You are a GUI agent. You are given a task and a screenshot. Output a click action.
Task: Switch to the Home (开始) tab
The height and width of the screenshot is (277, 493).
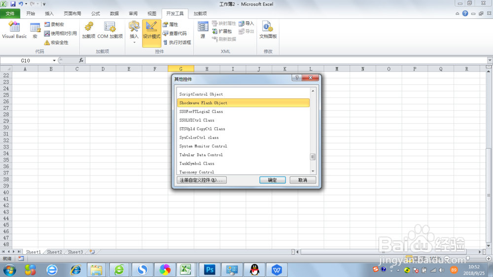click(x=31, y=13)
